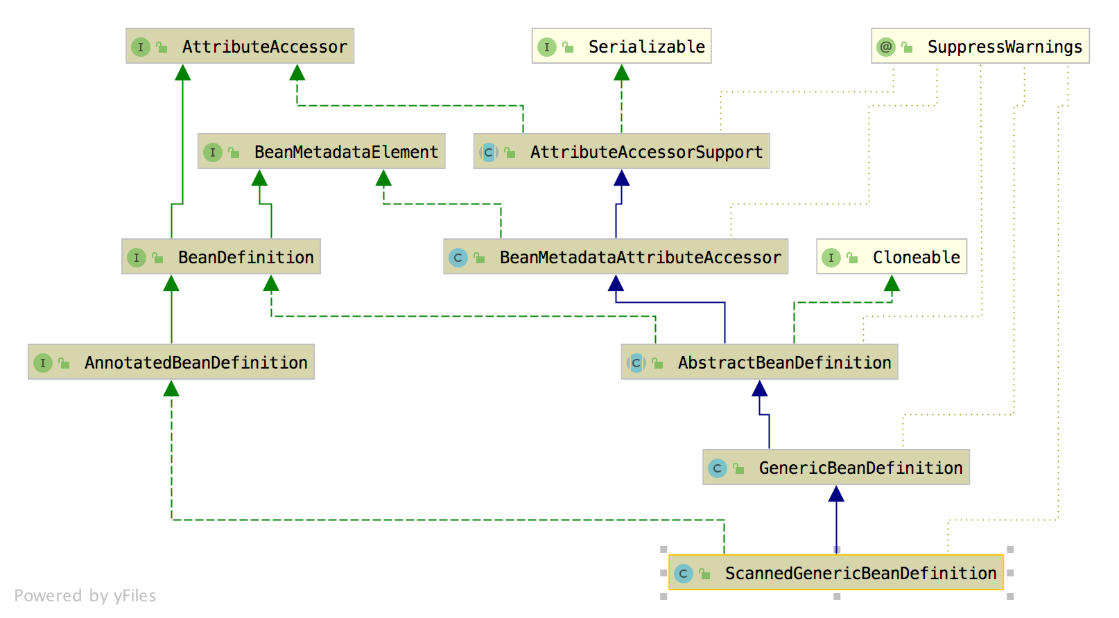1119x618 pixels.
Task: Click the lock icon on BeanMetadataElement
Action: point(234,152)
